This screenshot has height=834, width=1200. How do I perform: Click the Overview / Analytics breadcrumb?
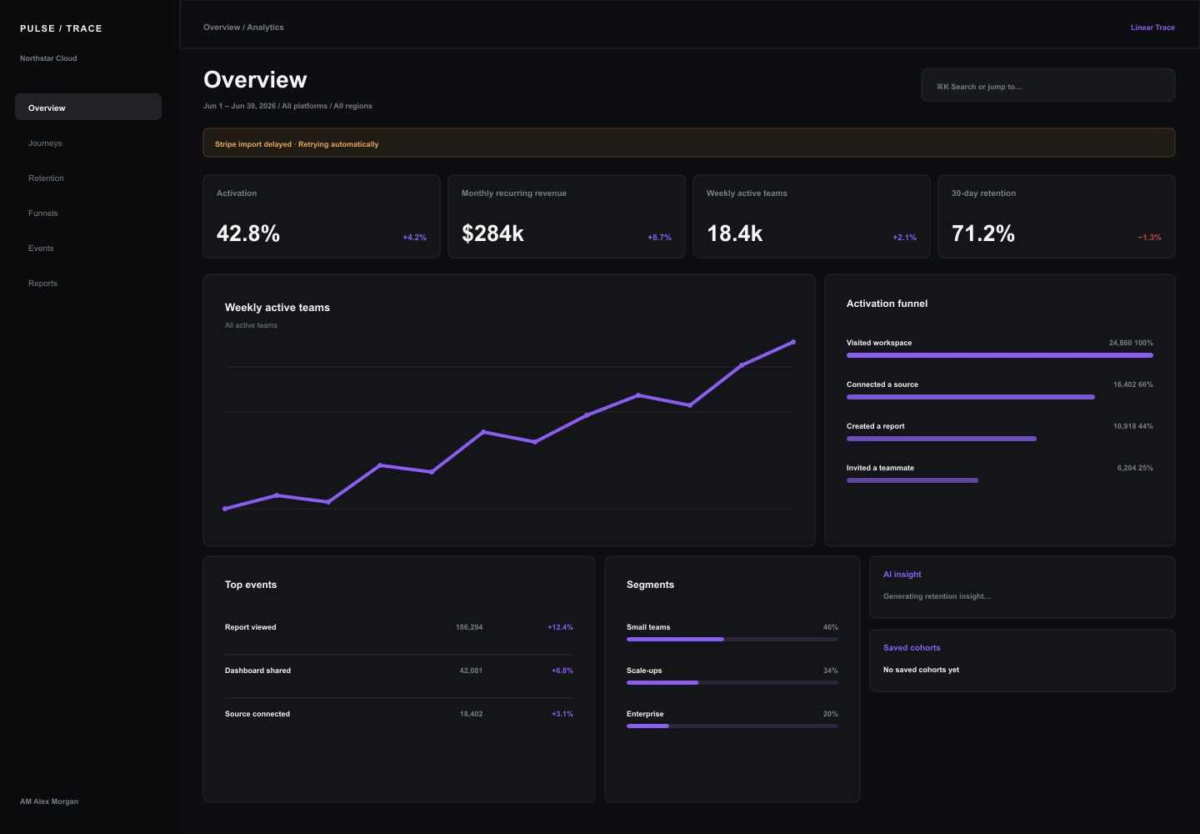coord(243,28)
